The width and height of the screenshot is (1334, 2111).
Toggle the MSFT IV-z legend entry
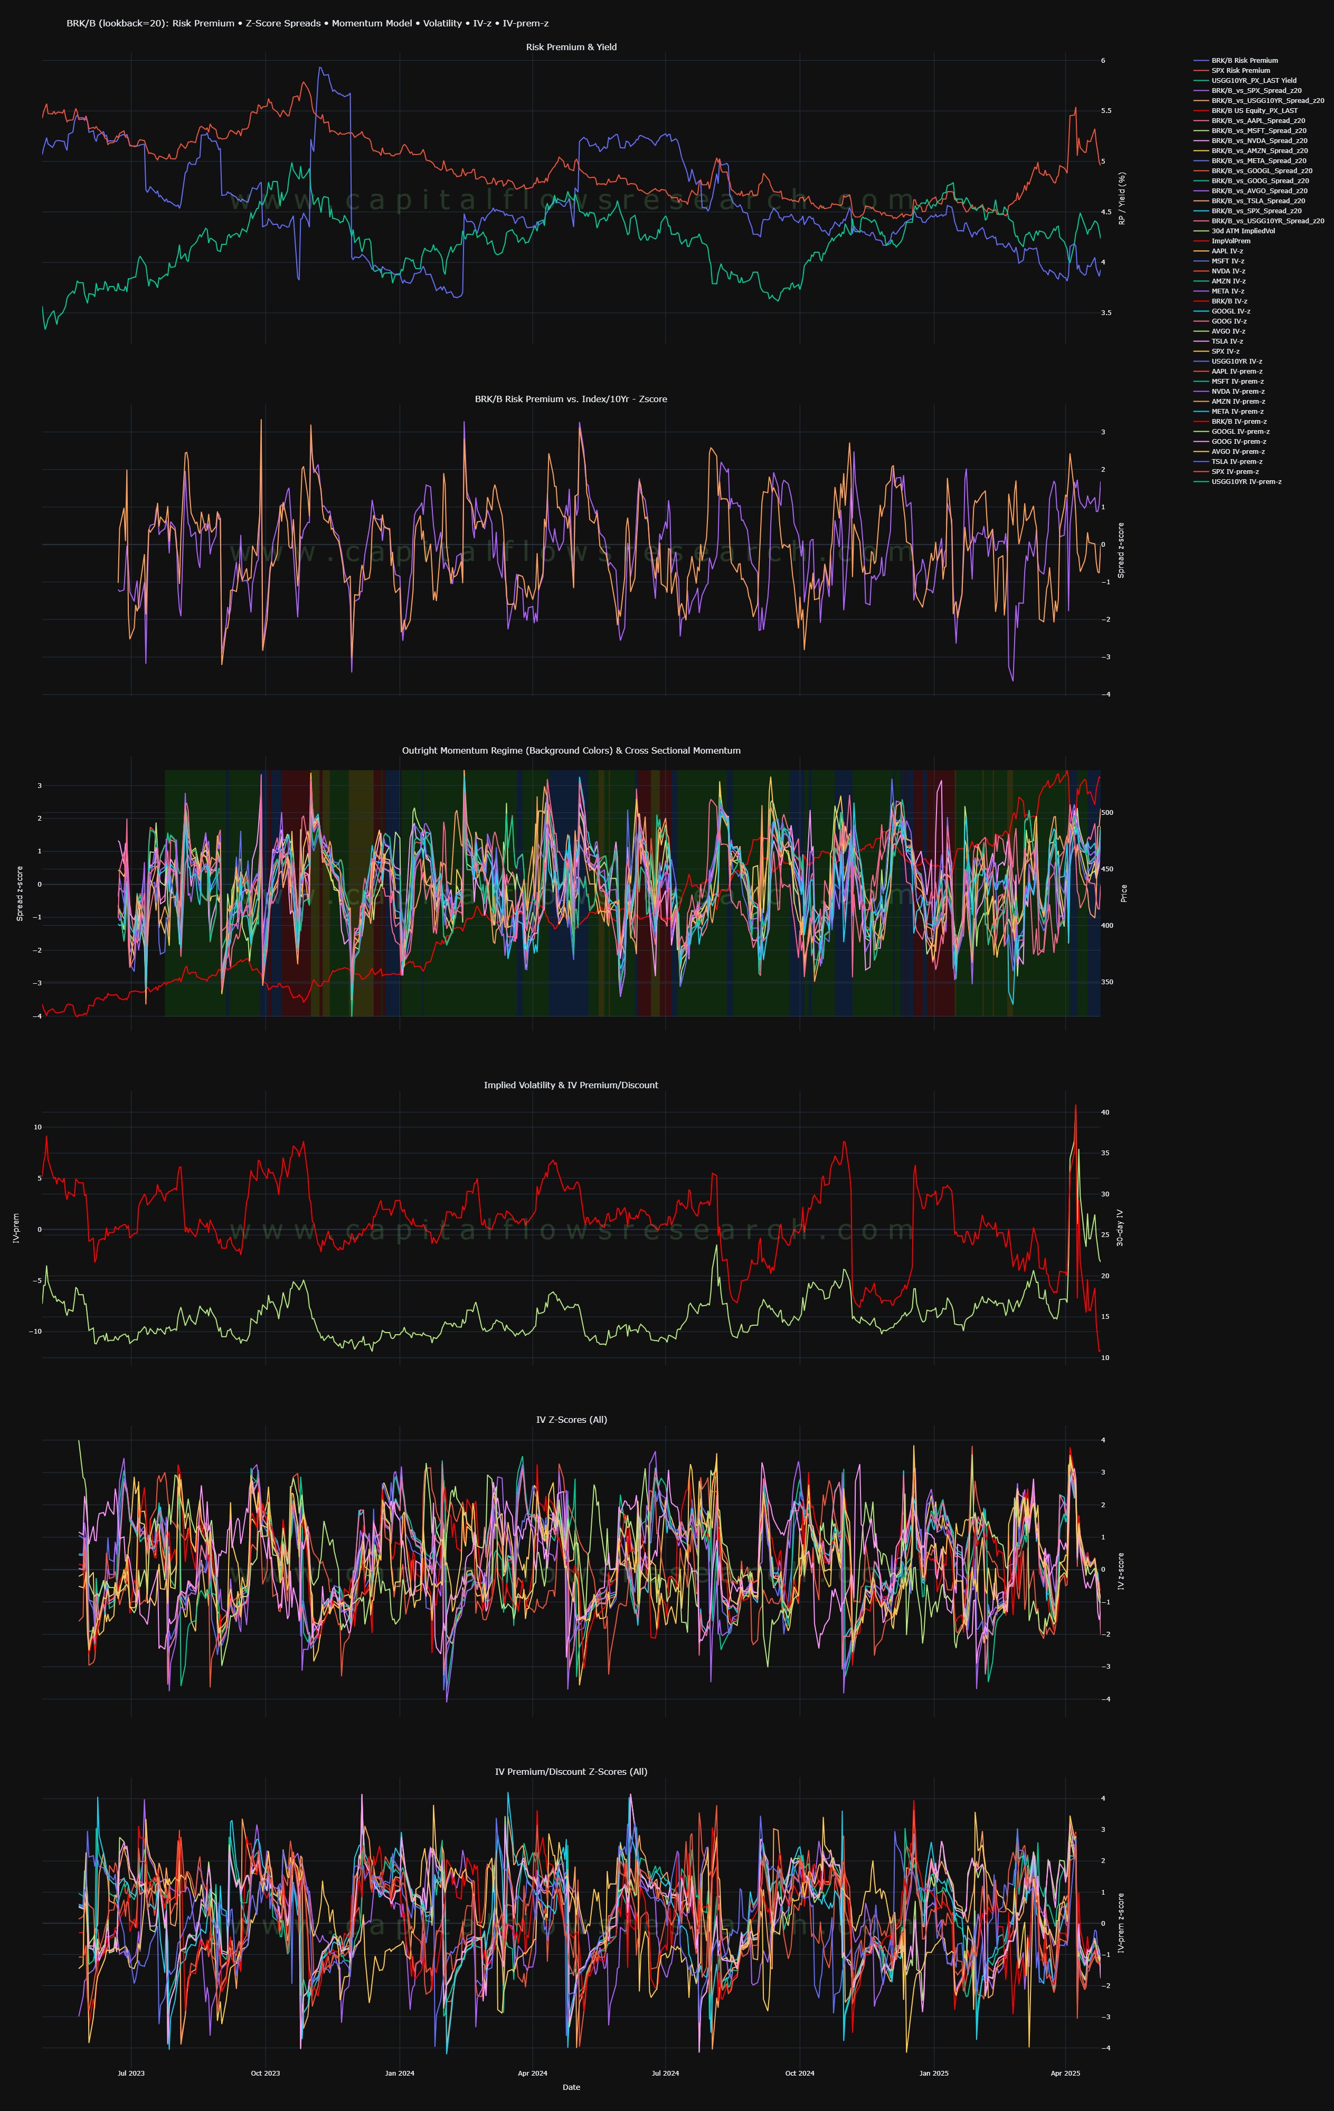click(1219, 261)
